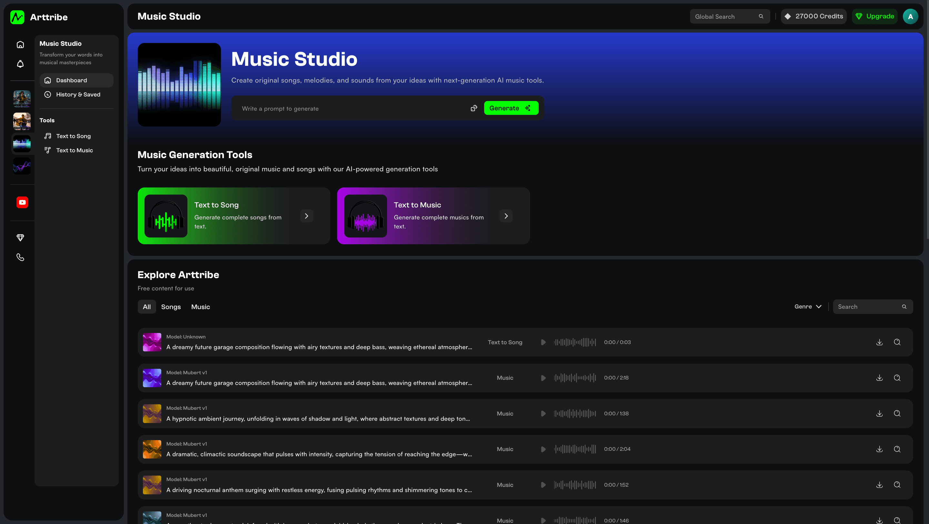
Task: Play the dramatic climactic soundscape track
Action: coord(543,449)
